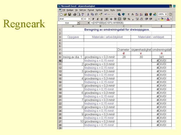The width and height of the screenshot is (181, 135).
Task: Open the Hjelp menu
Action: pos(119,10)
